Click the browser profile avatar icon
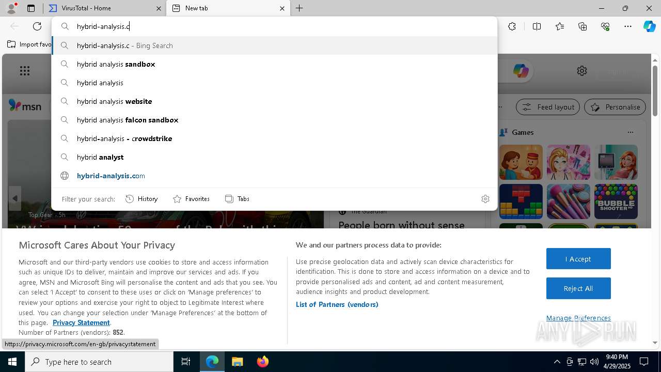Viewport: 661px width, 372px height. pos(11,8)
